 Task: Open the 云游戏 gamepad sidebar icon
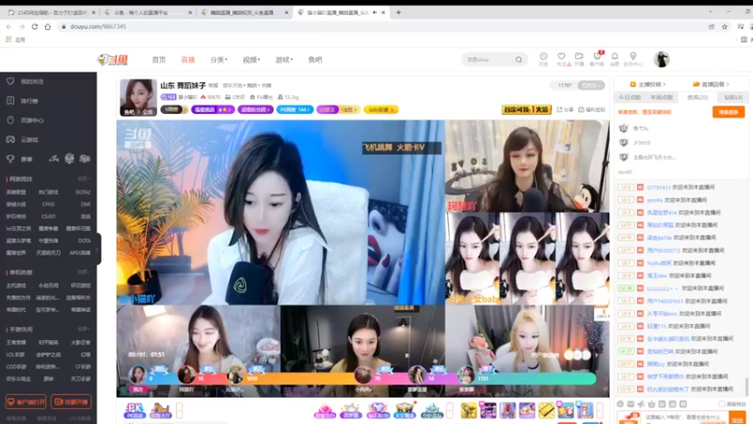click(x=10, y=139)
